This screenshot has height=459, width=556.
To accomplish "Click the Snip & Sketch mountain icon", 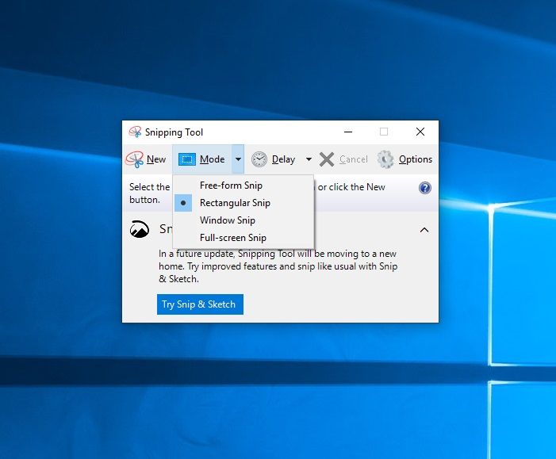I will (140, 229).
